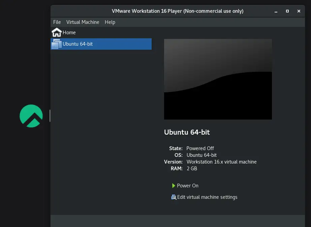The height and width of the screenshot is (227, 311).
Task: Click the Home icon above the VM list
Action: [x=56, y=32]
